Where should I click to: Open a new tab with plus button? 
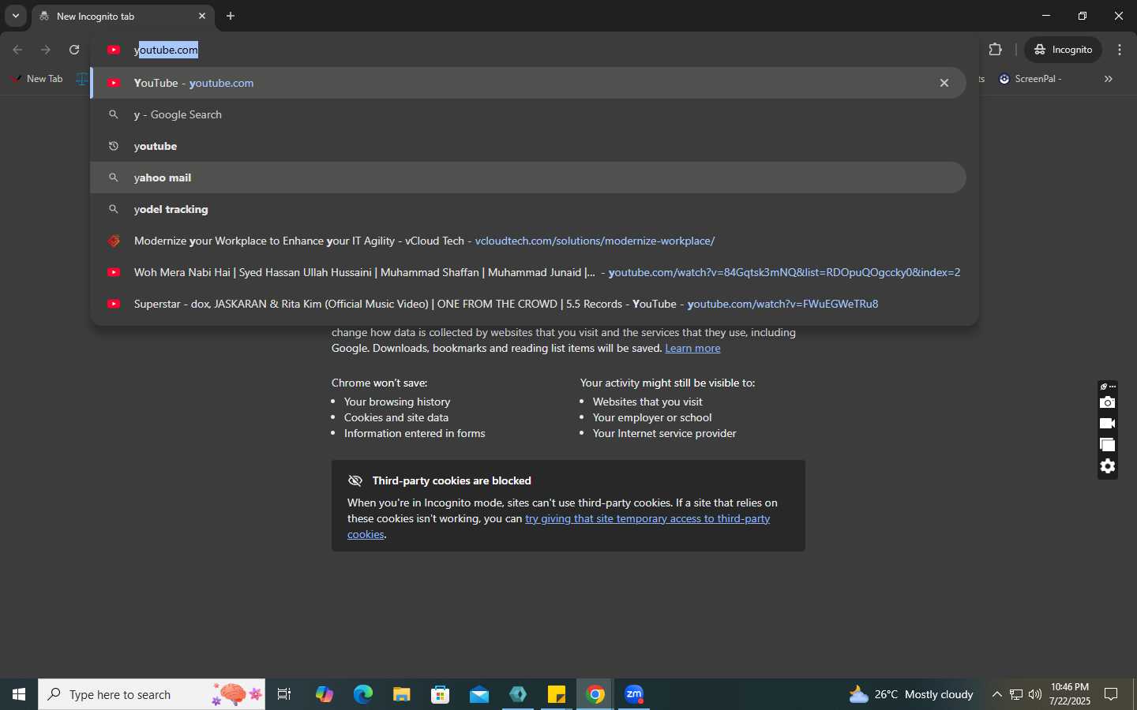pos(231,16)
